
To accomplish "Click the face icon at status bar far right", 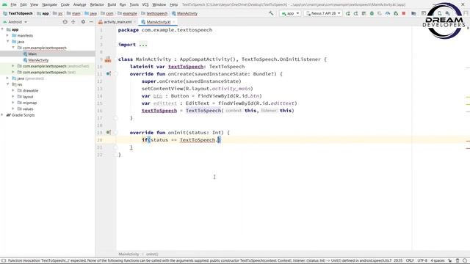I will pos(465,260).
